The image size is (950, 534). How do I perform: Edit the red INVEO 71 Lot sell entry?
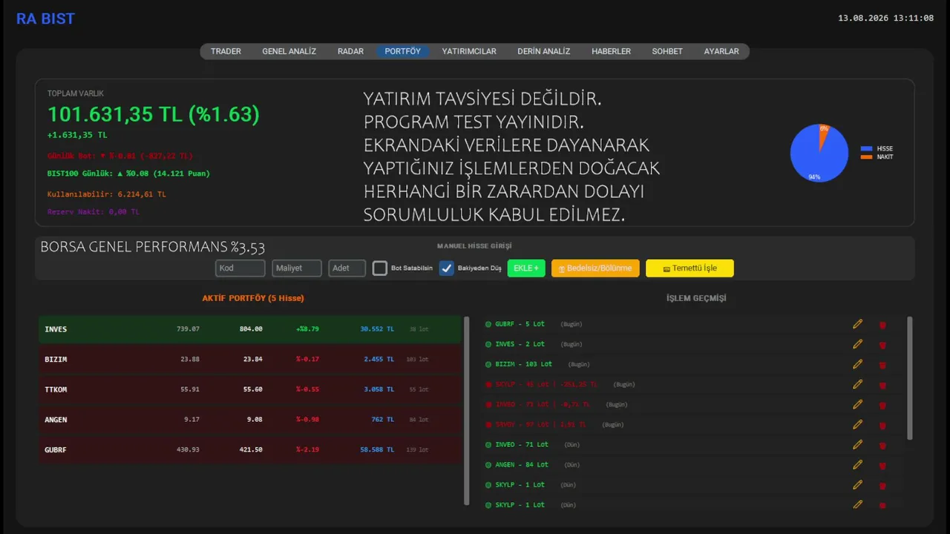pos(858,404)
